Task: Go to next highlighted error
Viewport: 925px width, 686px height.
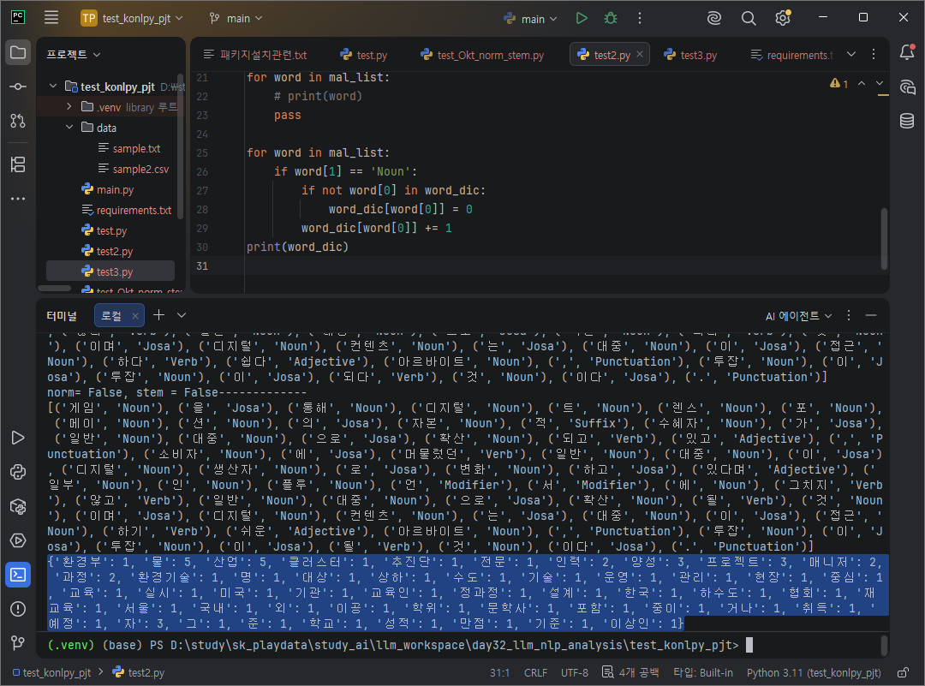Action: click(880, 83)
